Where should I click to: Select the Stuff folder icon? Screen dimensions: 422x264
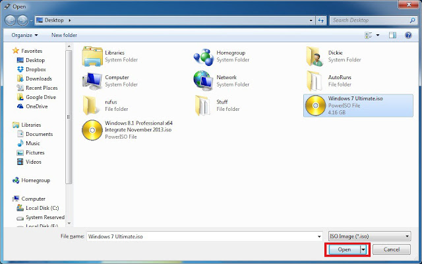(x=202, y=106)
